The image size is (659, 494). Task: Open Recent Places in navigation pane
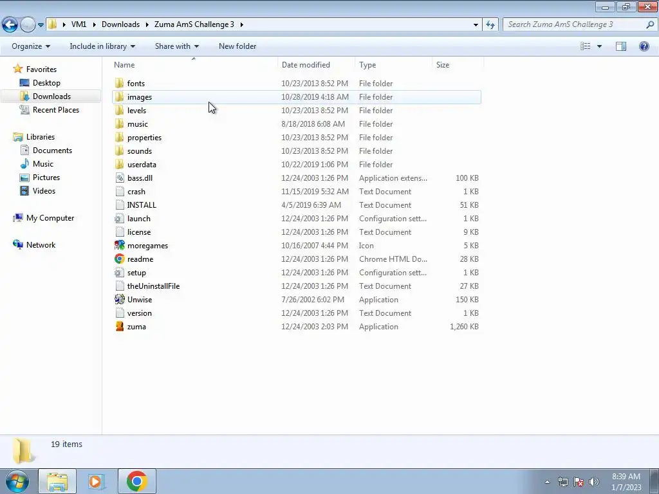pyautogui.click(x=56, y=109)
